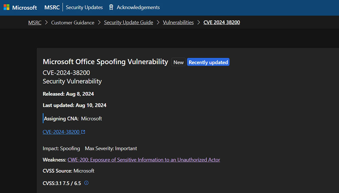The image size is (339, 193).
Task: Select Max Severity: Important text
Action: point(111,148)
